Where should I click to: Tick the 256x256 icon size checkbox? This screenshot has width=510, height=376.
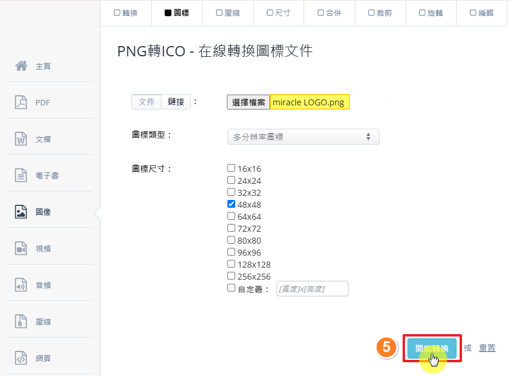click(232, 276)
